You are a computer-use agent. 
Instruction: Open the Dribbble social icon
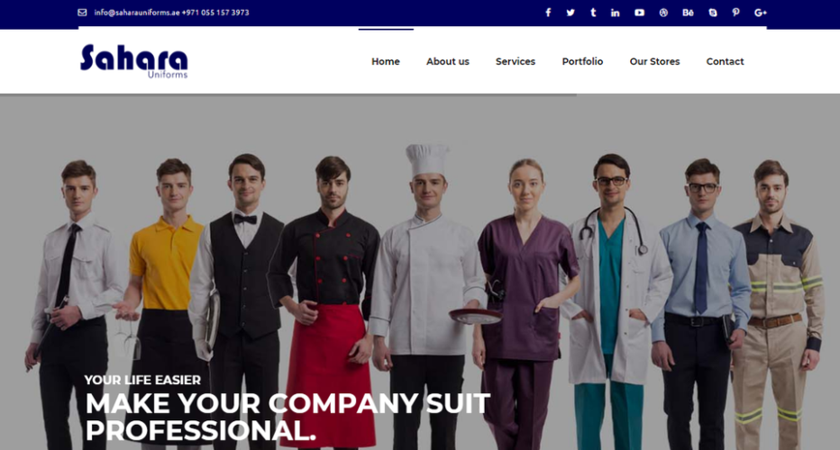coord(663,13)
